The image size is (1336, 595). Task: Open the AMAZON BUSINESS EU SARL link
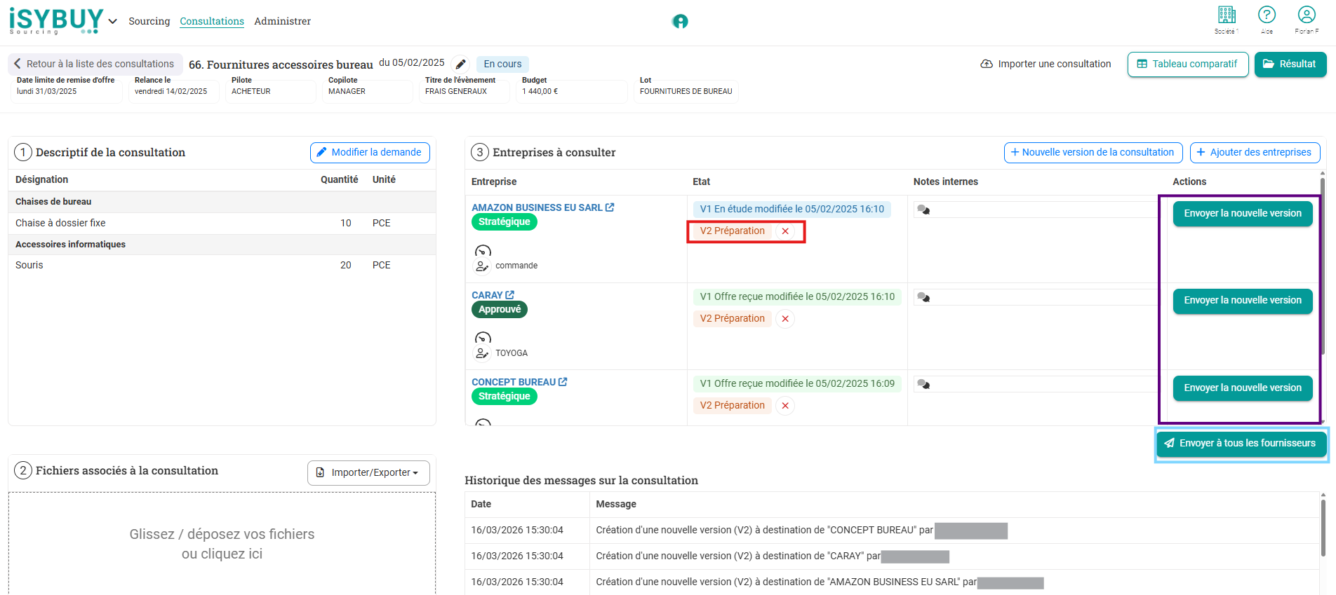pyautogui.click(x=537, y=207)
